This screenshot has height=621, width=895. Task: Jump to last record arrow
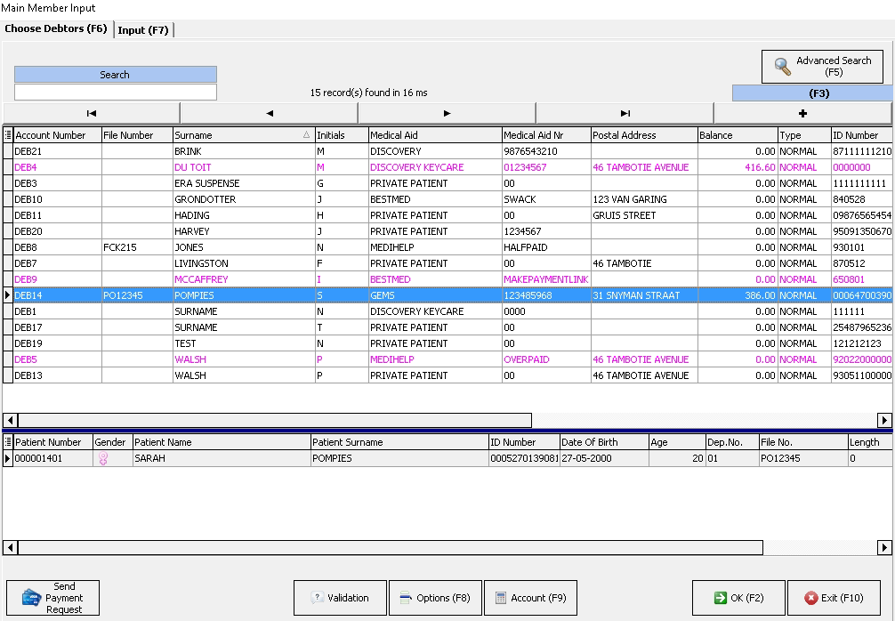[625, 113]
